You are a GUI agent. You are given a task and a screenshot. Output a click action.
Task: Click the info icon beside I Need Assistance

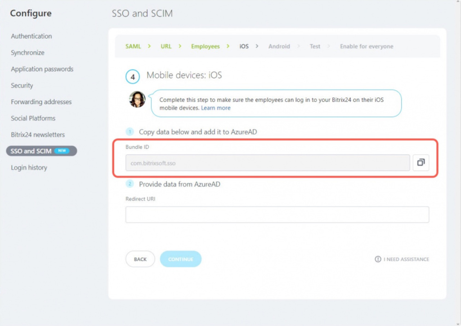coord(378,259)
